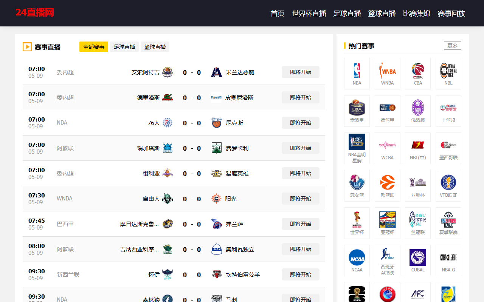Click the 奥利瓦独立 team logo
Screen dimensions: 484x302
point(217,249)
